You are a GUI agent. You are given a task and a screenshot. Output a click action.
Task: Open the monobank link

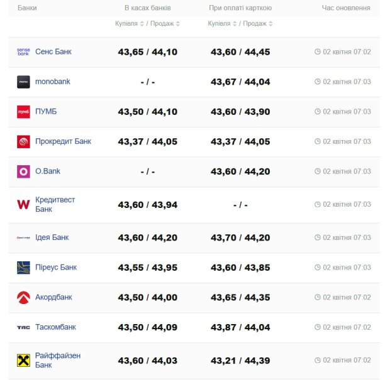coord(53,82)
